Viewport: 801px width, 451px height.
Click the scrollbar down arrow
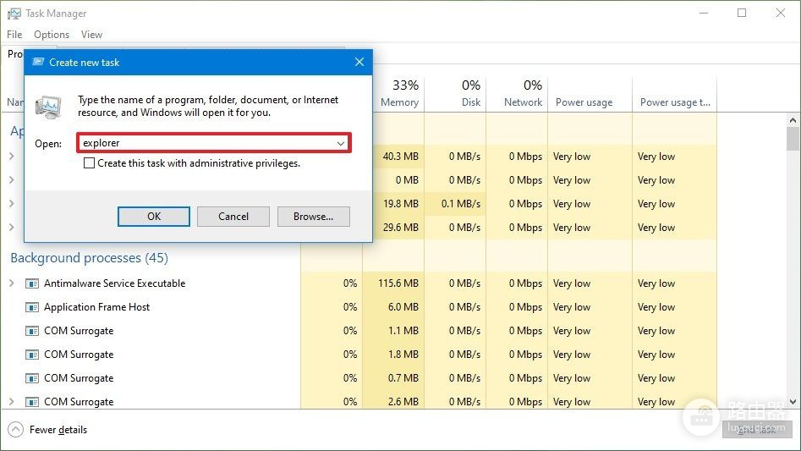point(793,402)
